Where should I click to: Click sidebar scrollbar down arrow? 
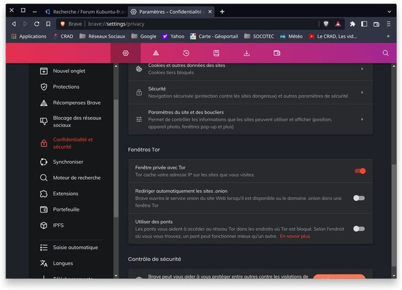point(116,276)
